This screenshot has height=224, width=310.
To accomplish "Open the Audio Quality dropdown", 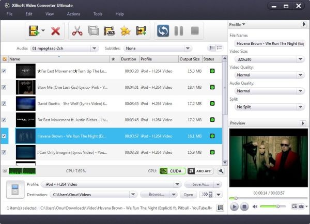I will (x=300, y=91).
